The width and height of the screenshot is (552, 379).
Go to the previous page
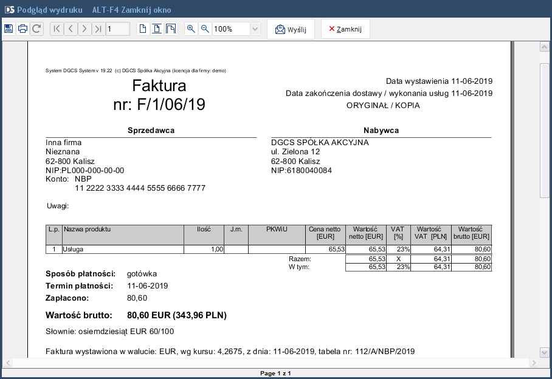pyautogui.click(x=71, y=29)
